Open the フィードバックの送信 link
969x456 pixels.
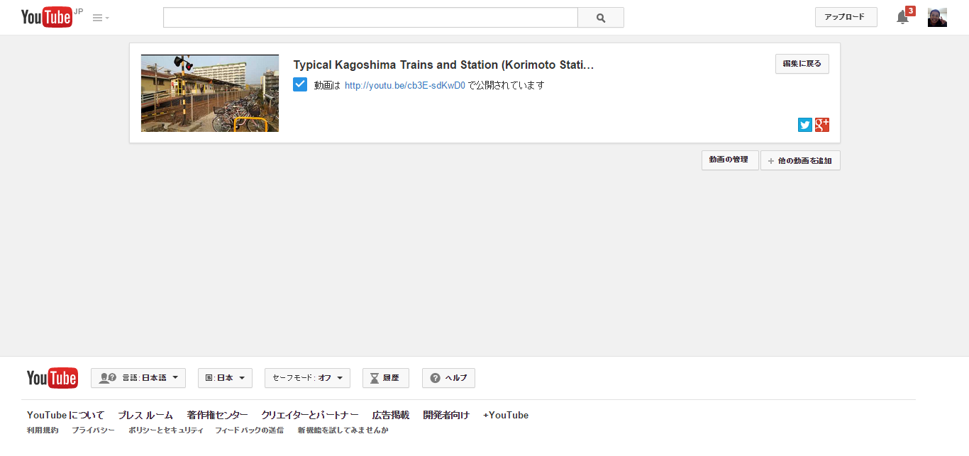pos(250,430)
